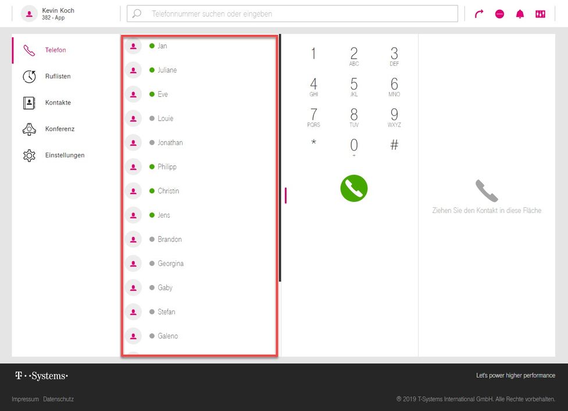Dial digit 5 JKL on keypad
Screen dimensions: 568x411
(x=354, y=87)
